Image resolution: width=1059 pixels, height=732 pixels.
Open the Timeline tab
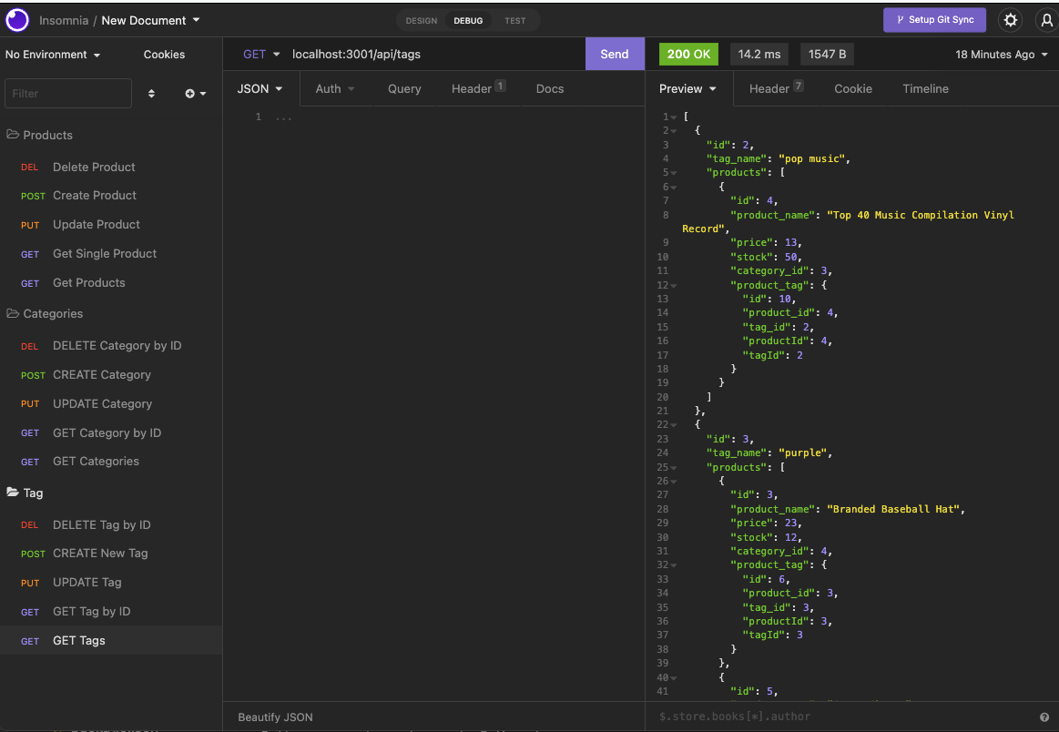click(925, 88)
